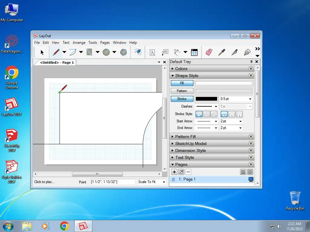Select the Linear Dimension tool
Viewport: 310px width, 232px height.
[177, 52]
